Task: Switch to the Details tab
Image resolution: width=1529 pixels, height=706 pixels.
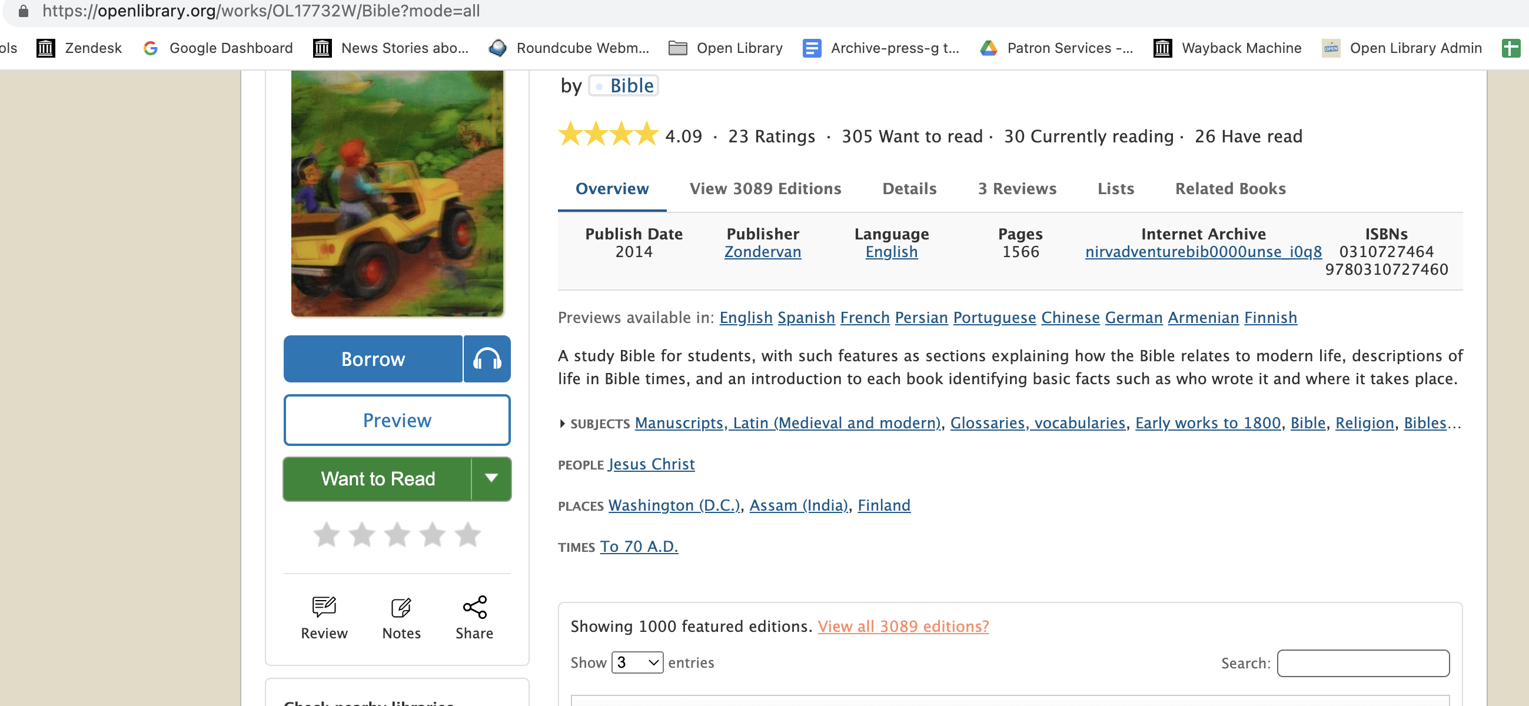Action: point(909,189)
